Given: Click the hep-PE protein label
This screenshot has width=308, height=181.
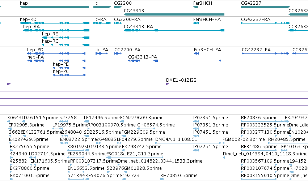Looking at the screenshot, I should coord(61,64).
